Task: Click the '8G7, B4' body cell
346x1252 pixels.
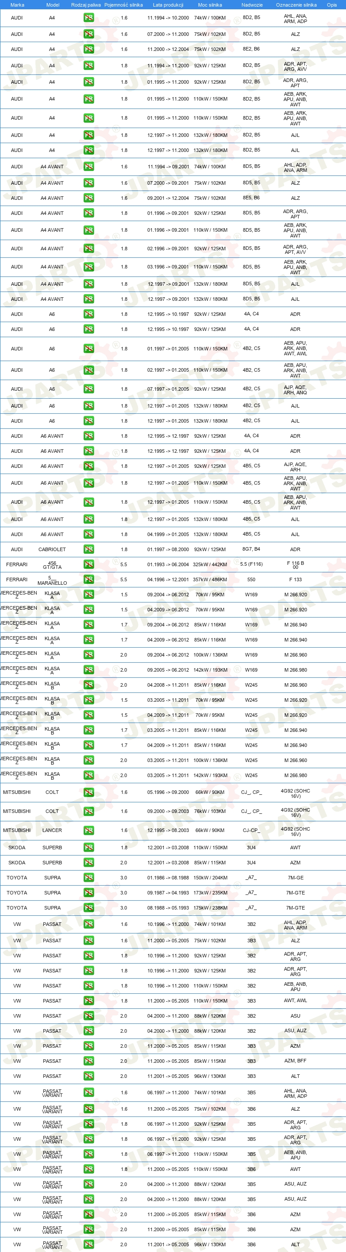Action: pos(251,549)
